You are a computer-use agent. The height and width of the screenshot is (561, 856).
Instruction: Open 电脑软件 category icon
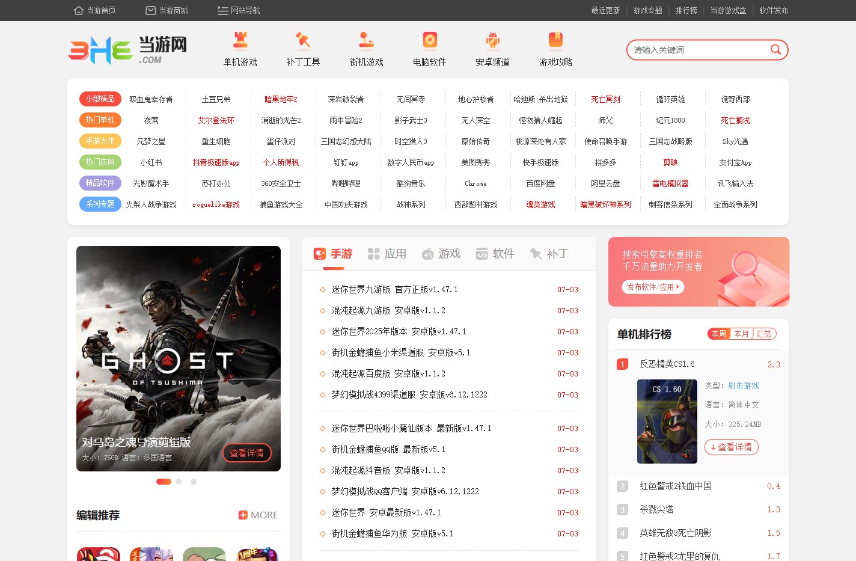(430, 40)
